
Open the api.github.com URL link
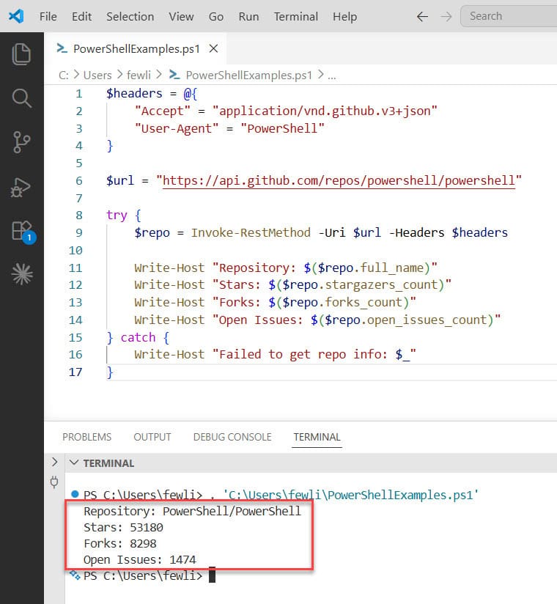coord(339,180)
